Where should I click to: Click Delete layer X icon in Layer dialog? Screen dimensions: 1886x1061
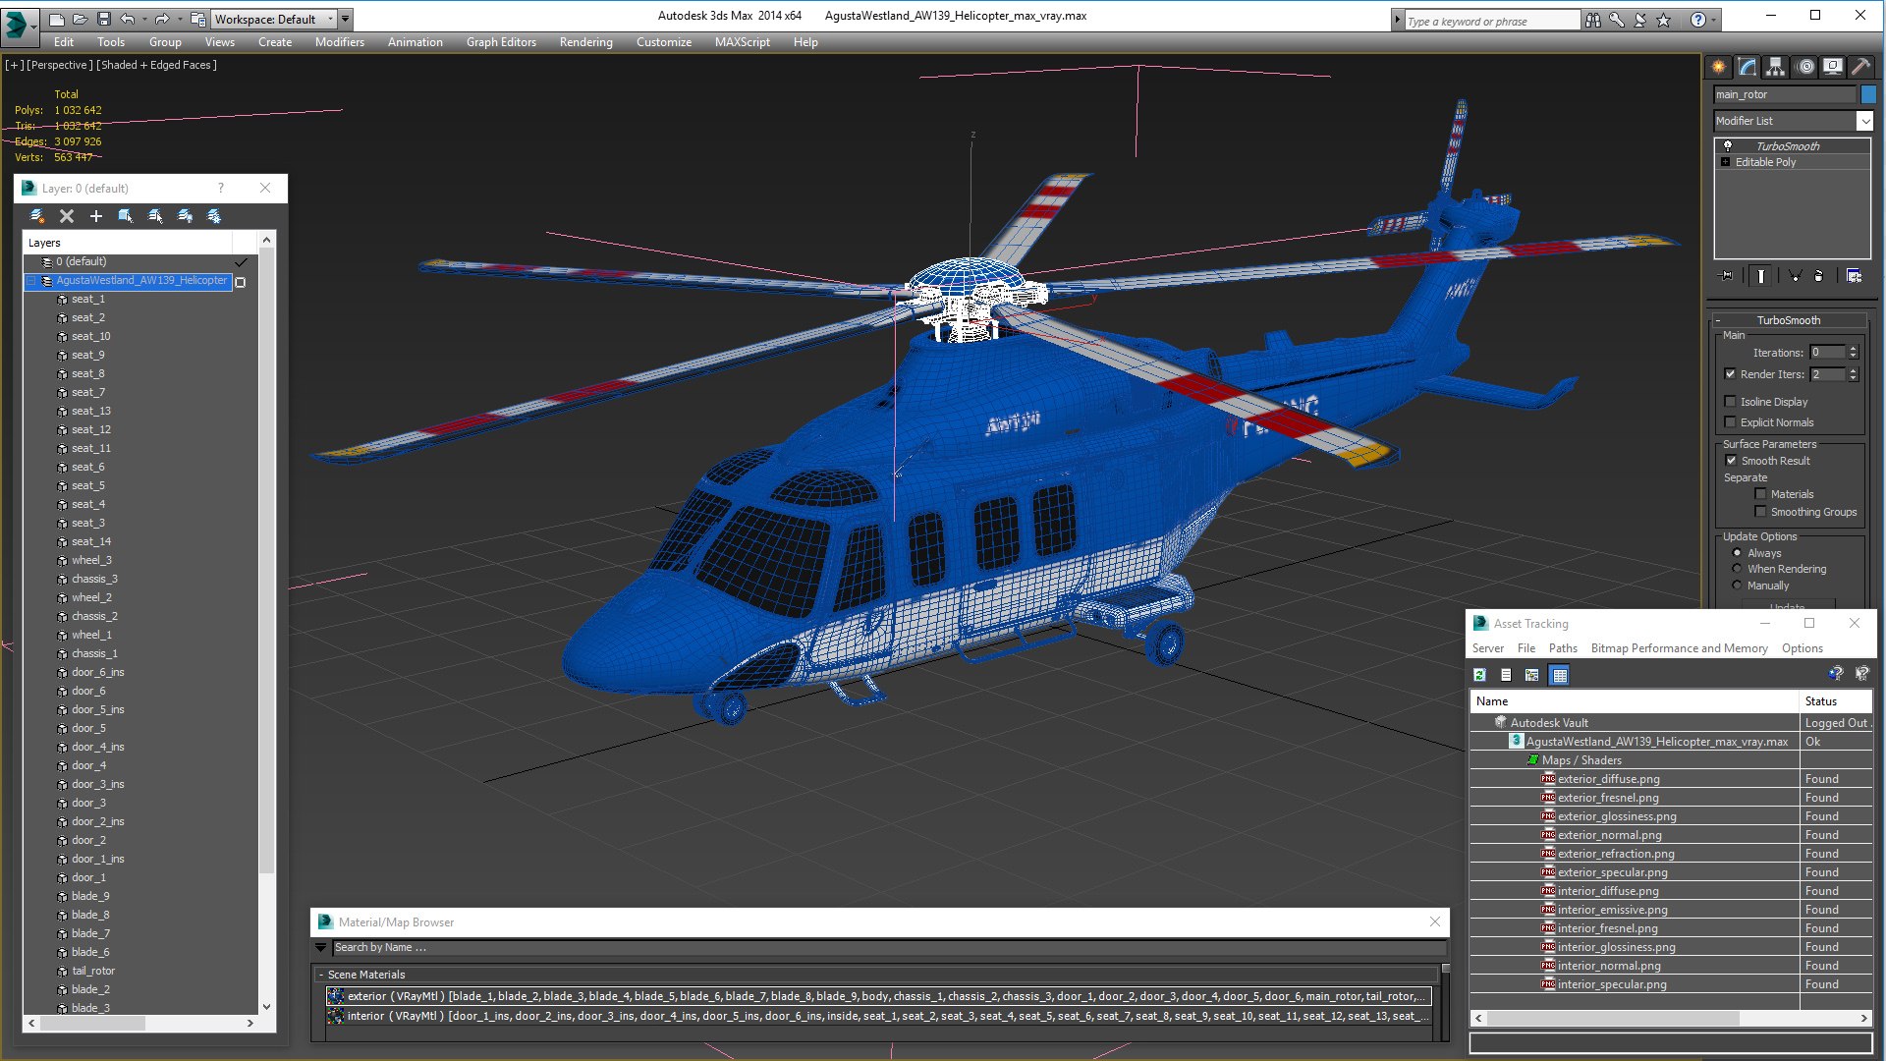(67, 216)
